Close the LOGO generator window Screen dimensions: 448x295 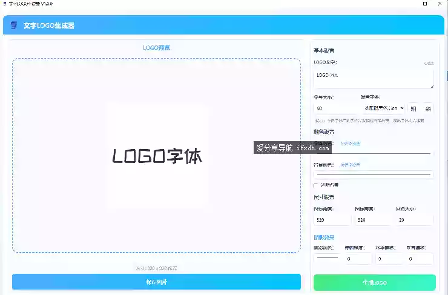[x=440, y=4]
